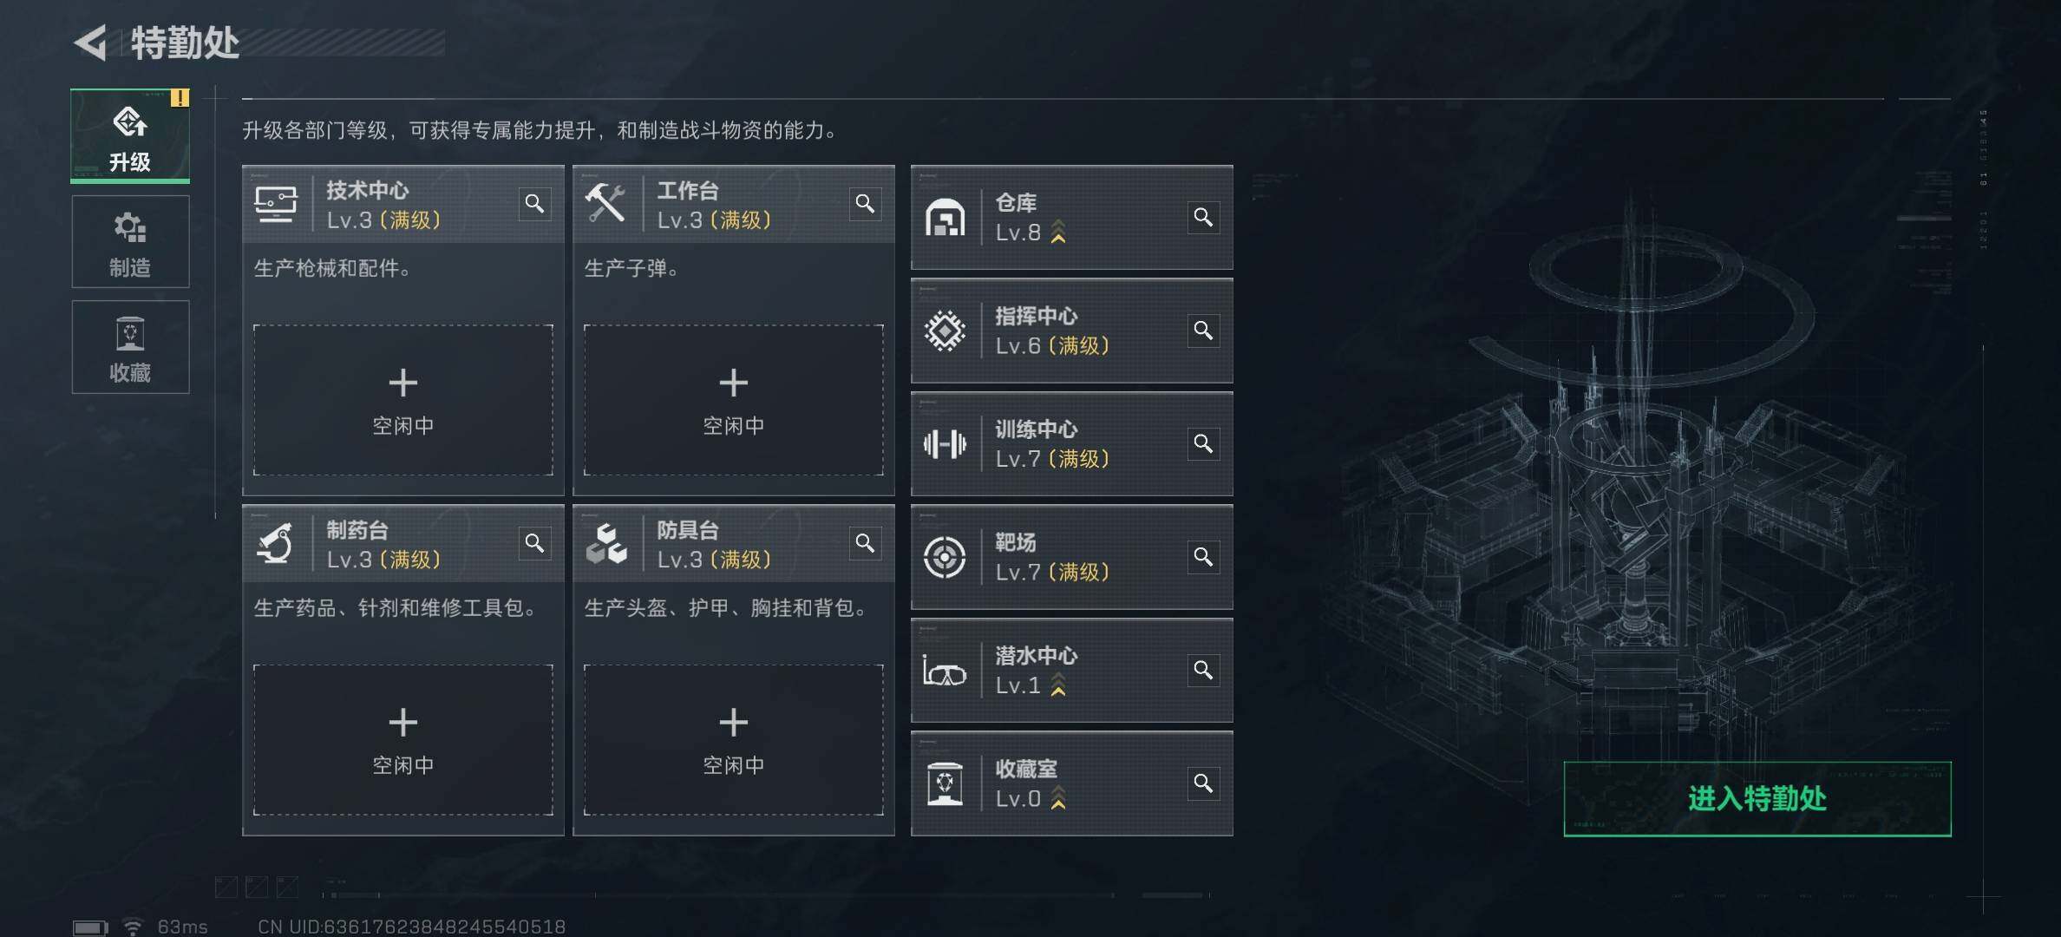Image resolution: width=2061 pixels, height=937 pixels.
Task: Click the 制药台 magnifier icon
Action: 534,543
